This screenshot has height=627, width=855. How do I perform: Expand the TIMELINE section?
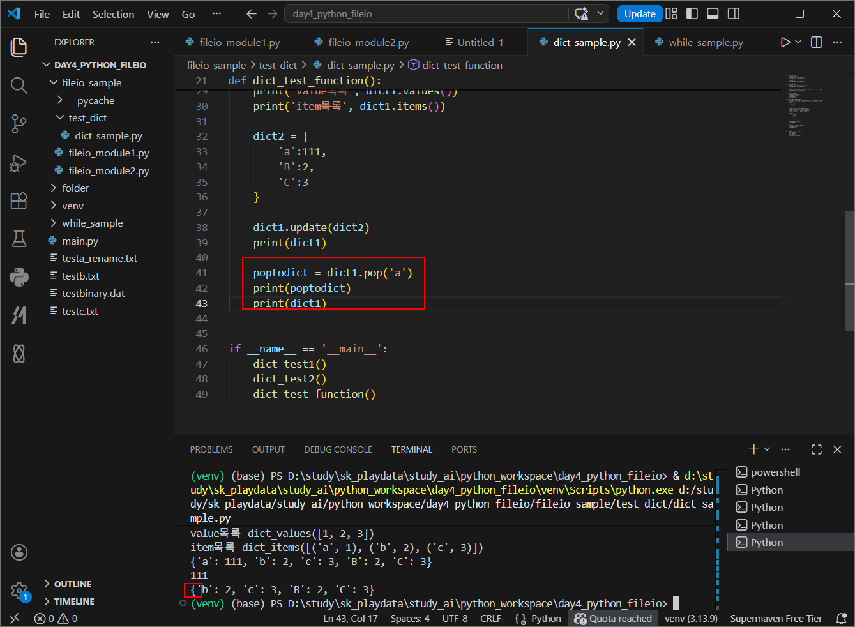(x=106, y=601)
